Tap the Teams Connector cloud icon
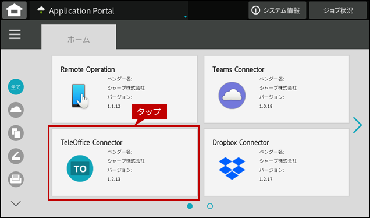 pos(232,95)
